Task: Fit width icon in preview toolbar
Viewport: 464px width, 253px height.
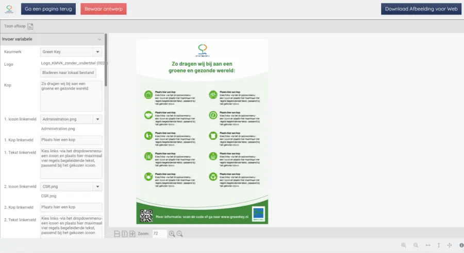Action: [117, 234]
